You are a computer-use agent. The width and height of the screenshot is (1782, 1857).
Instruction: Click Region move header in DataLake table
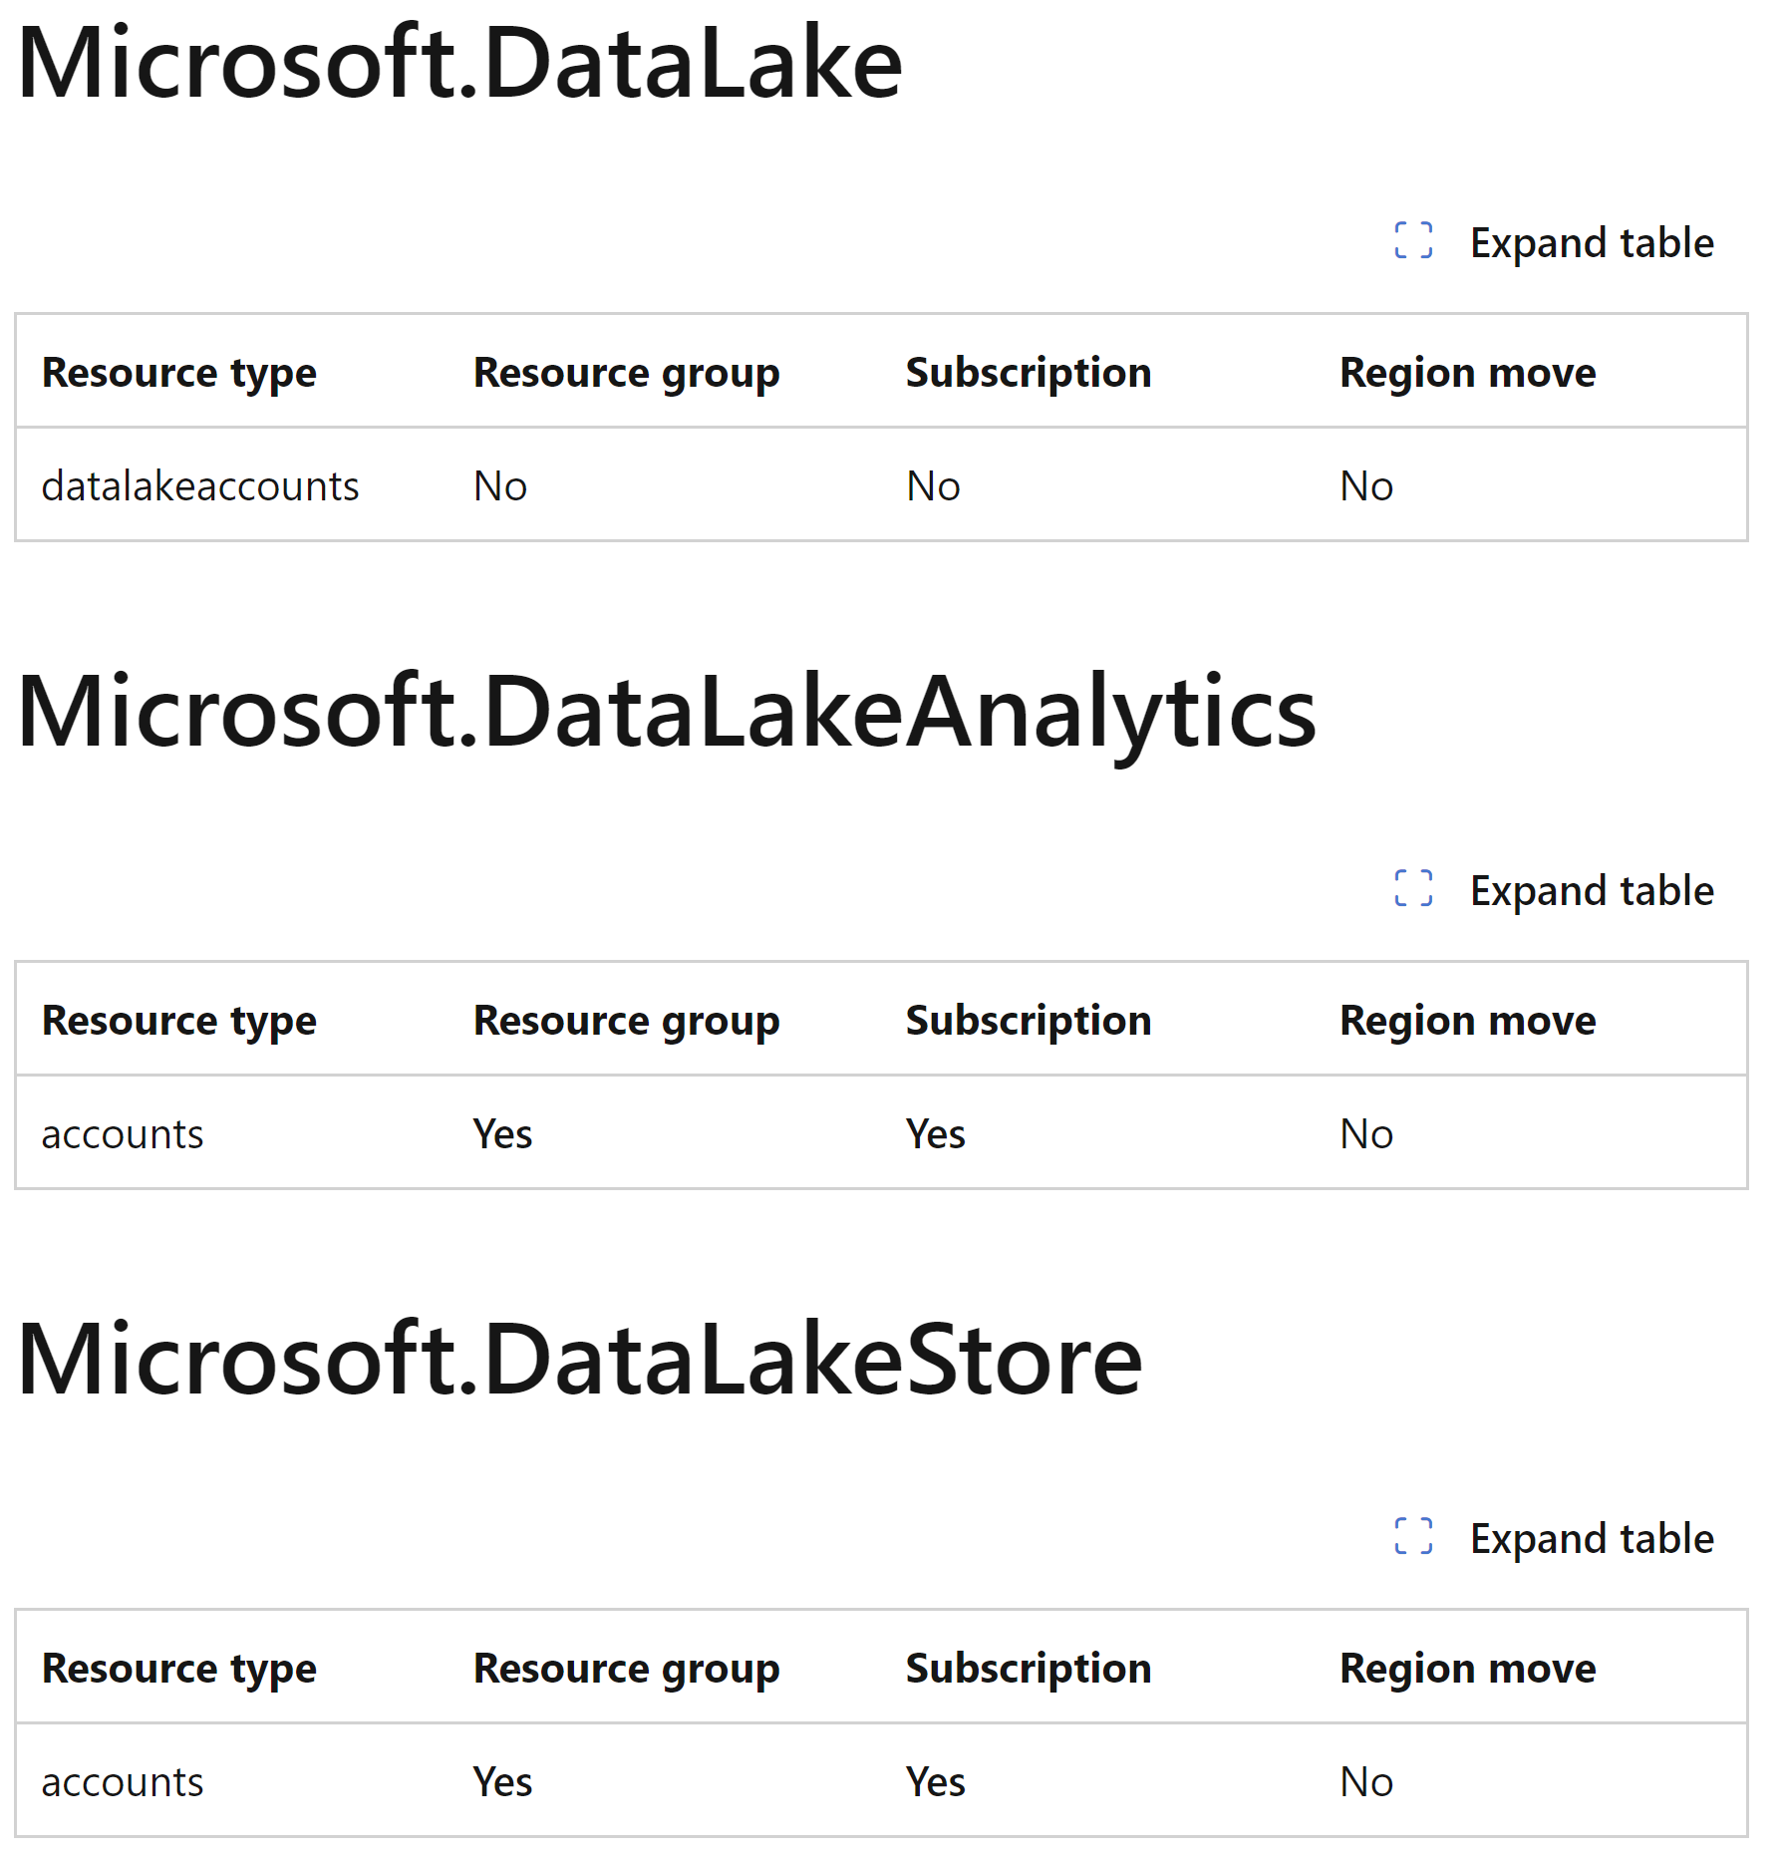tap(1468, 374)
